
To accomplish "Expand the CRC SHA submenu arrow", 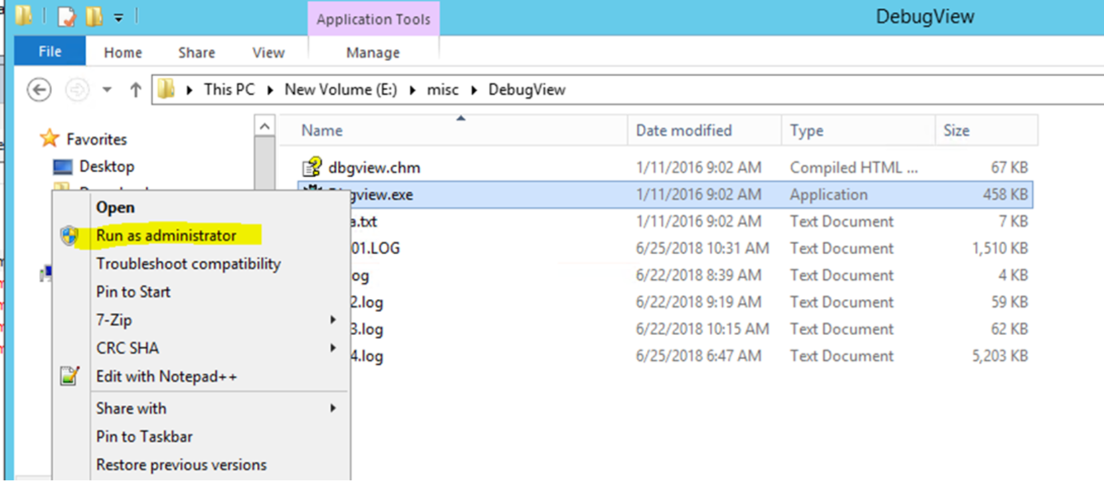I will point(333,348).
